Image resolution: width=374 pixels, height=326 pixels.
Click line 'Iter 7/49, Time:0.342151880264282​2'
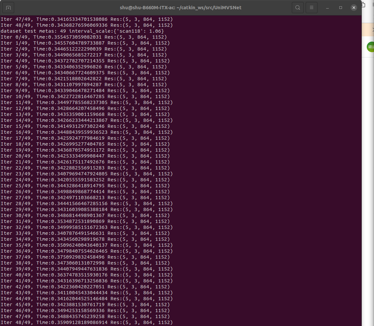pos(84,79)
